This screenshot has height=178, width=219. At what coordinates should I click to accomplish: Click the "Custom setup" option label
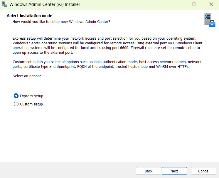pyautogui.click(x=31, y=104)
